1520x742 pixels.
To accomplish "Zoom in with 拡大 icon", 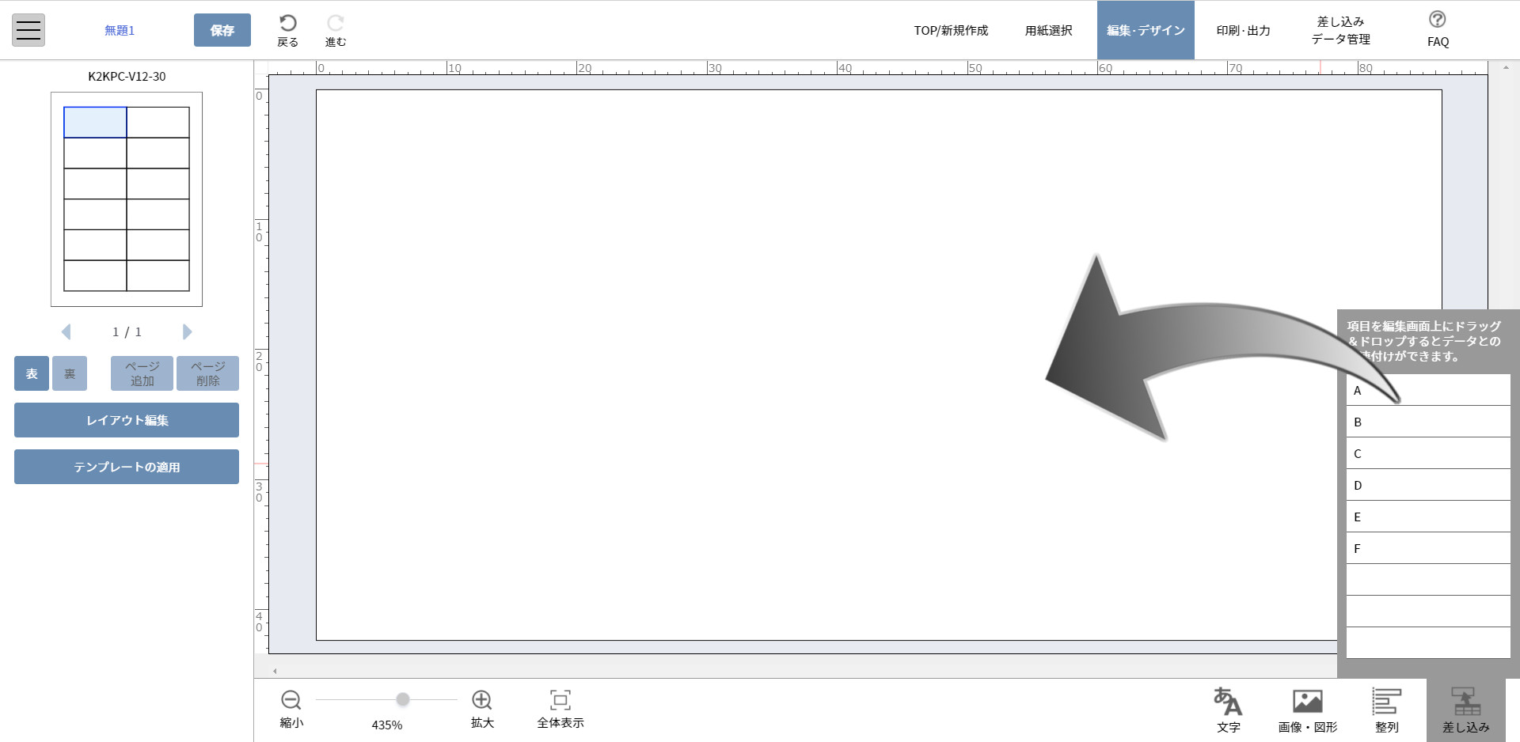I will click(481, 700).
